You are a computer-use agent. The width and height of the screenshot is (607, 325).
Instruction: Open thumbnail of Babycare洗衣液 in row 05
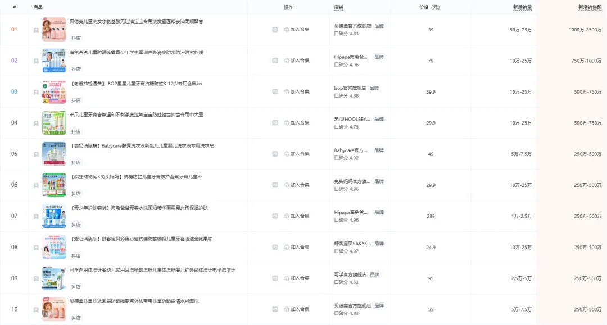click(54, 154)
